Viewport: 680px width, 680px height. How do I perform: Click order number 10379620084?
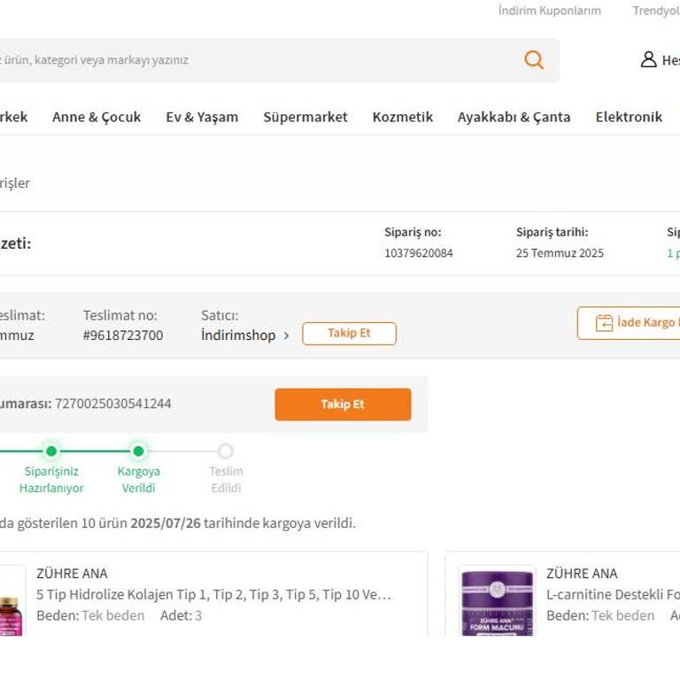419,253
